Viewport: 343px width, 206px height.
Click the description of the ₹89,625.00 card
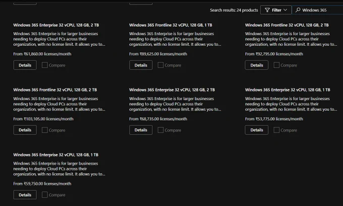pos(175,39)
